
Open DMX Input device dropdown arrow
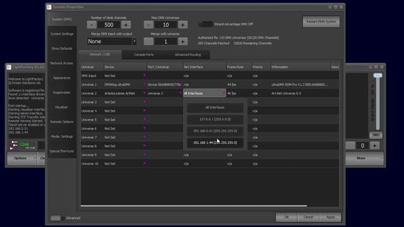click(x=145, y=76)
